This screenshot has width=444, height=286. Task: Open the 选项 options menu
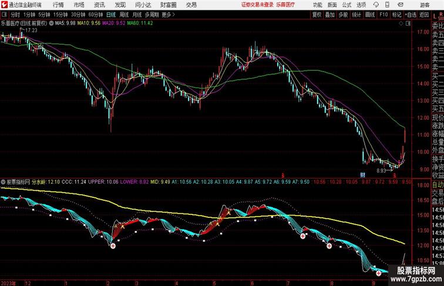[x=361, y=5]
